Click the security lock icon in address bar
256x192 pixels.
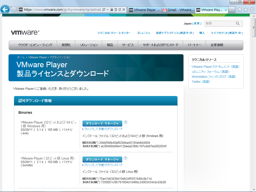[x=112, y=10]
